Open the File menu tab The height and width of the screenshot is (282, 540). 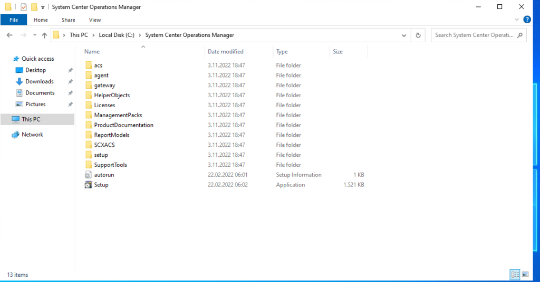(14, 20)
